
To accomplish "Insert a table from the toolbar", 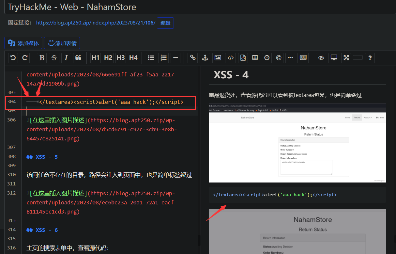I will (255, 58).
